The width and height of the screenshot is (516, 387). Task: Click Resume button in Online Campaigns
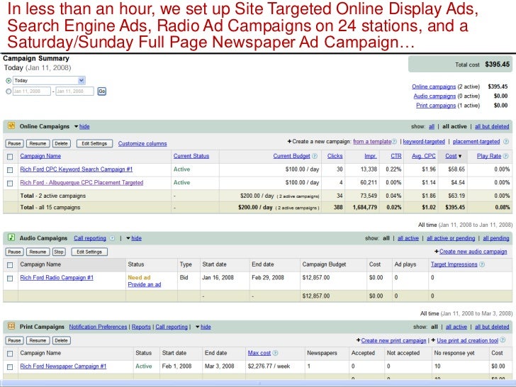click(38, 143)
